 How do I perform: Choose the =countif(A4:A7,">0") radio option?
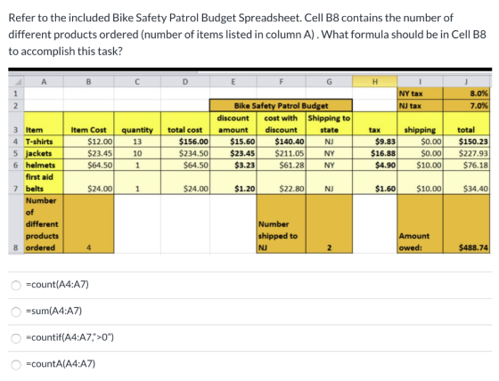[x=16, y=338]
